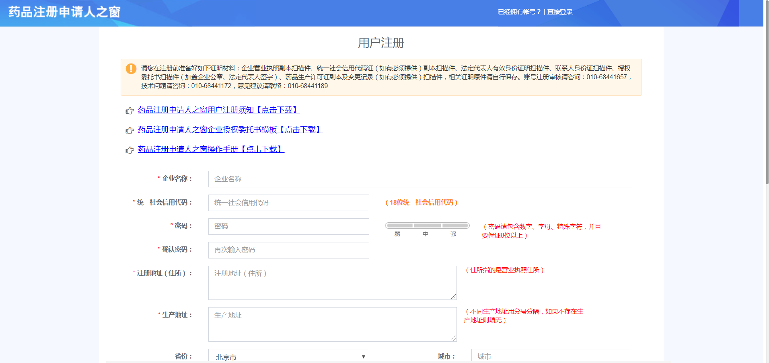This screenshot has height=363, width=769.
Task: Click hand icon beside 用户注册须知 link
Action: (130, 111)
